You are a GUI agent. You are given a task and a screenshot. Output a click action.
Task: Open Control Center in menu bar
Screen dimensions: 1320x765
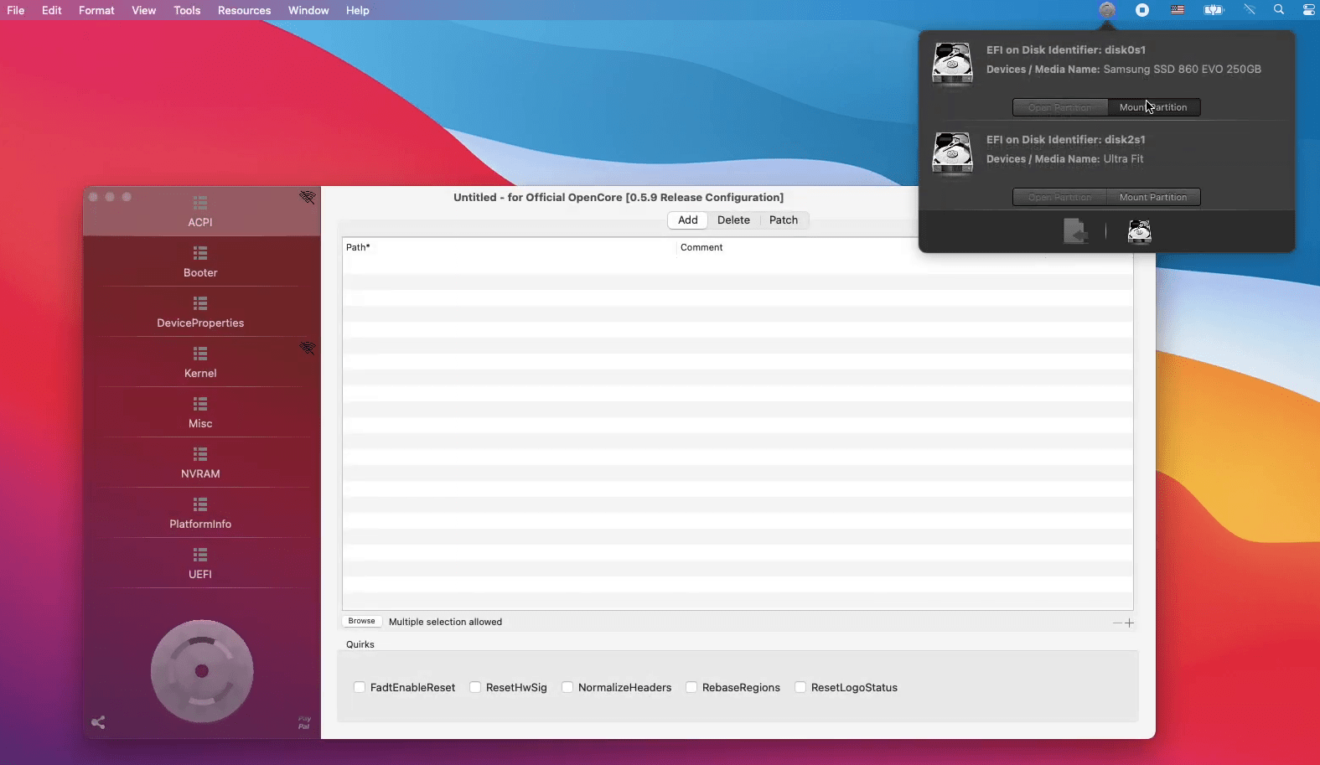tap(1308, 10)
